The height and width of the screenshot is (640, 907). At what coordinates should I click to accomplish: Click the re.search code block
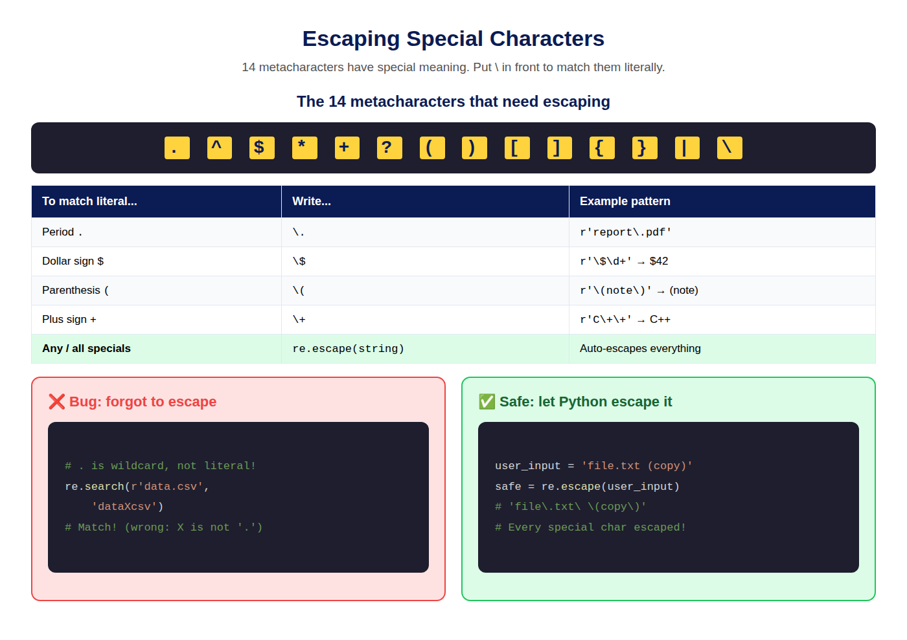click(x=238, y=497)
